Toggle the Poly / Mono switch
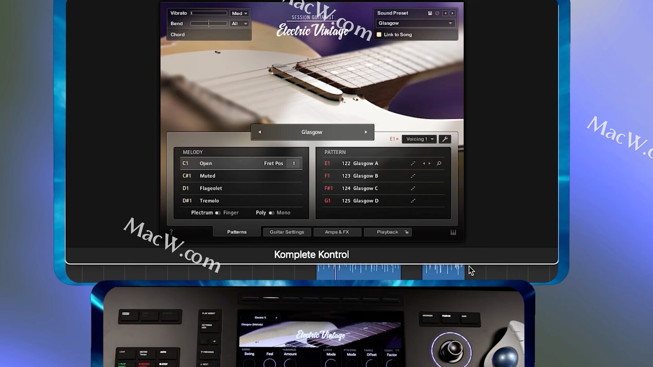 tap(271, 213)
